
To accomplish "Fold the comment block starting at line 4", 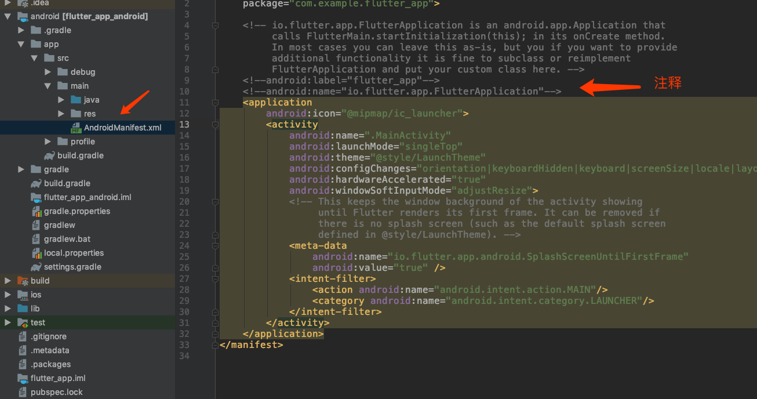I will [216, 26].
